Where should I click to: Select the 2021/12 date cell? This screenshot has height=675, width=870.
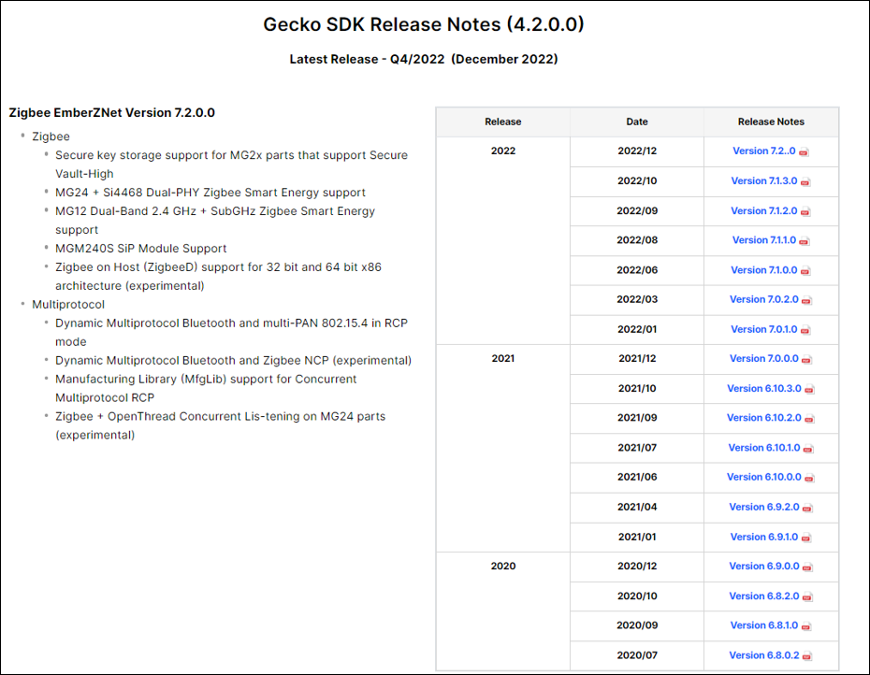(x=637, y=359)
